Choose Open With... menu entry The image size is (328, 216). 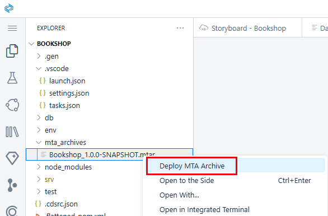235,195
